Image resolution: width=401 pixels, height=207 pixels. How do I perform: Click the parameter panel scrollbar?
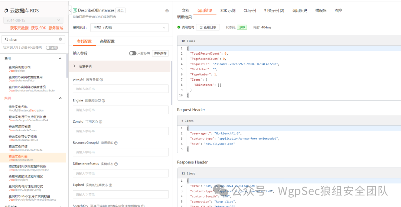coord(171,83)
